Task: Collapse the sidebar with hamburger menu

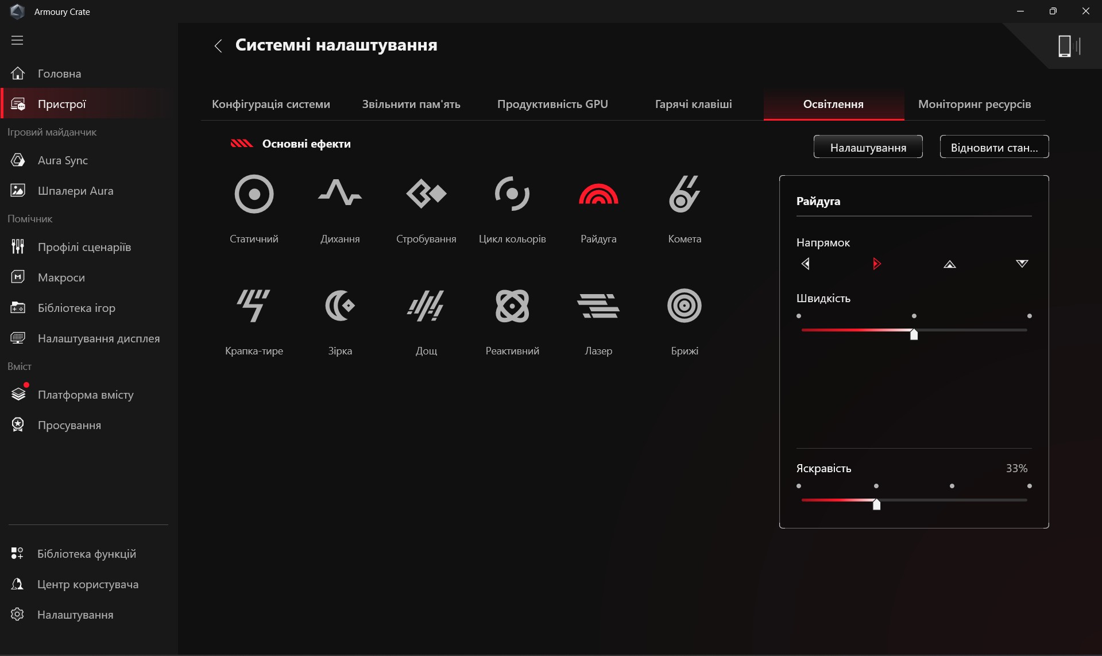Action: 17,40
